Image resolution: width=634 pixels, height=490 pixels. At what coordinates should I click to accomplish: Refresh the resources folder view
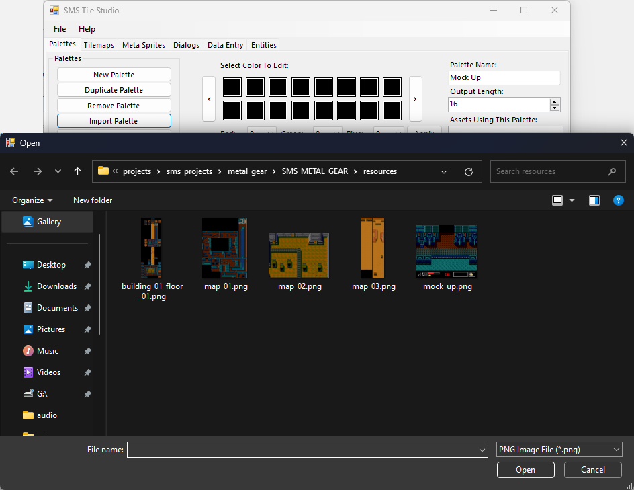pyautogui.click(x=469, y=172)
